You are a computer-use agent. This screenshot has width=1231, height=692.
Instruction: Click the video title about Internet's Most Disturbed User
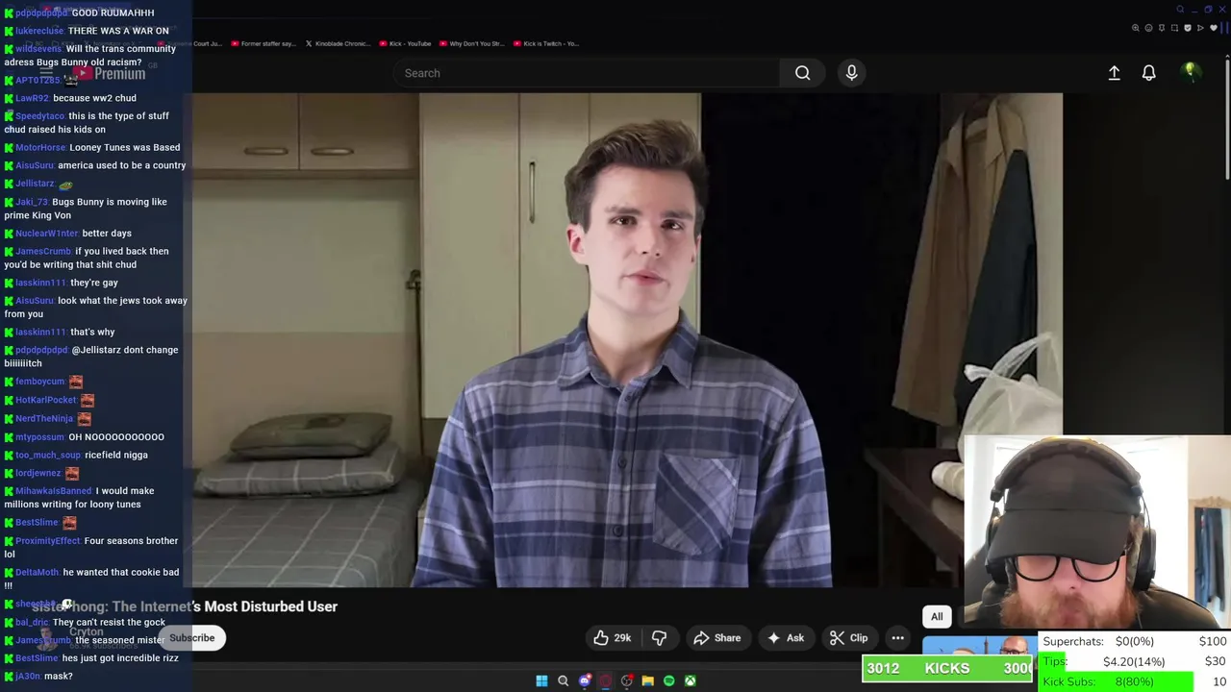pos(185,606)
